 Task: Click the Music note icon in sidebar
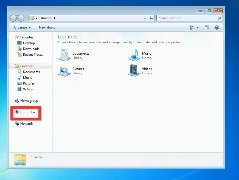19,77
